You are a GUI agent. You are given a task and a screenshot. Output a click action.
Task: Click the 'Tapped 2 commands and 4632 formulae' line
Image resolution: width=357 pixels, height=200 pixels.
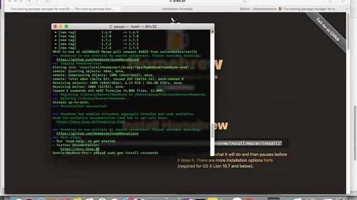pos(109,91)
